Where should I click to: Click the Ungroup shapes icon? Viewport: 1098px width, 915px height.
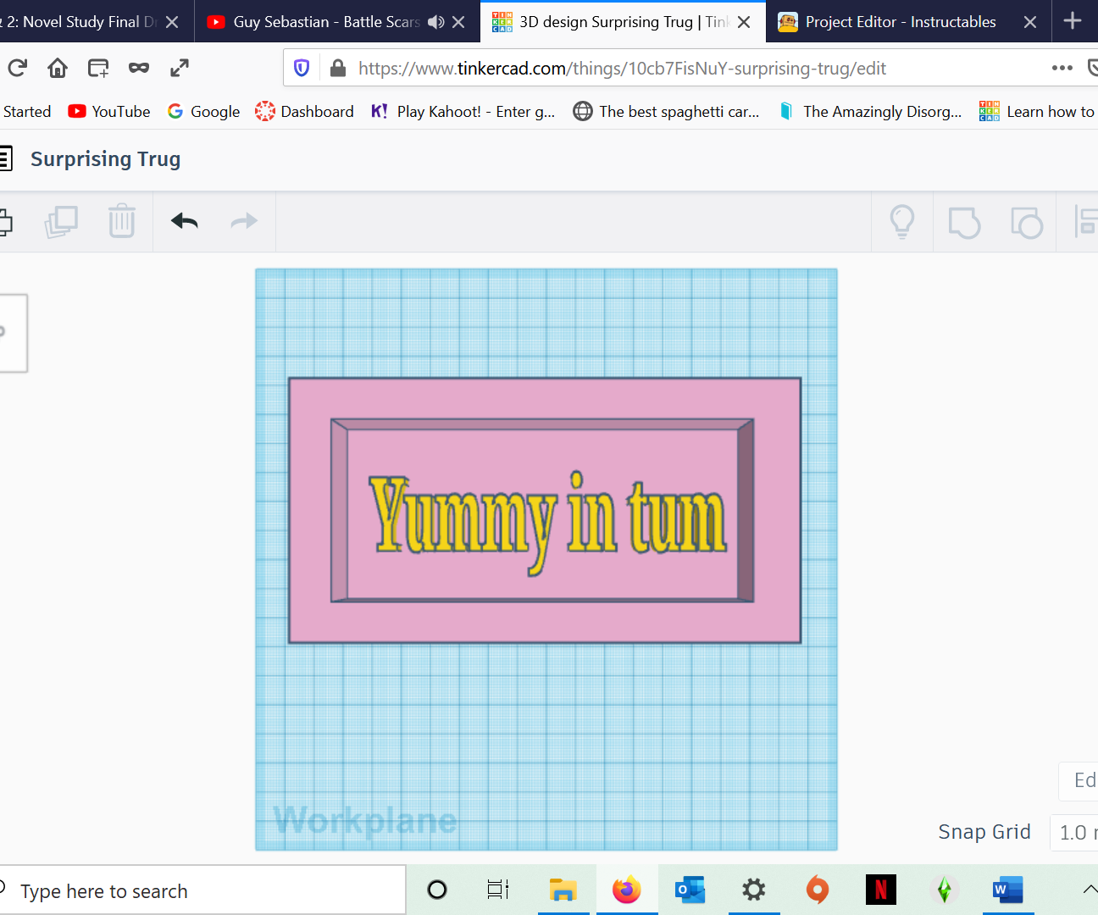1027,222
